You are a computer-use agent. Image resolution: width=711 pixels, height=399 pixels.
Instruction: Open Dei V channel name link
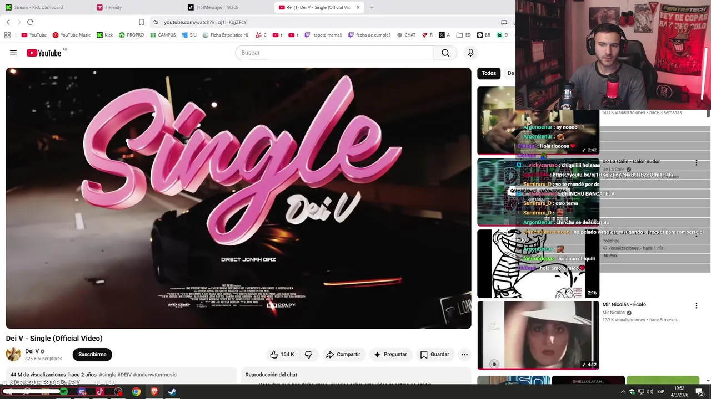pos(32,351)
